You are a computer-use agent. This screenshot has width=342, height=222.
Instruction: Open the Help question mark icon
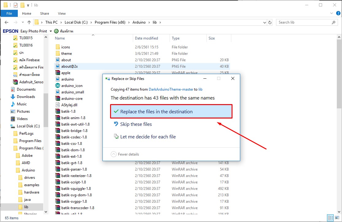coord(337,13)
